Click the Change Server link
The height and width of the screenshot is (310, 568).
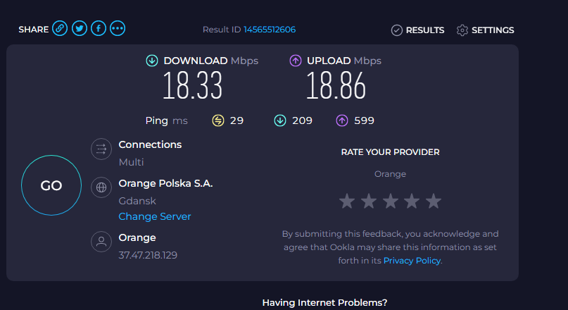[155, 216]
